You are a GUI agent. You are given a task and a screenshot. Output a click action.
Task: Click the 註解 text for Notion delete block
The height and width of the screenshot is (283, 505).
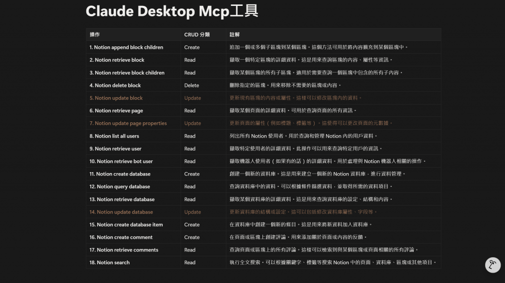[x=285, y=85]
